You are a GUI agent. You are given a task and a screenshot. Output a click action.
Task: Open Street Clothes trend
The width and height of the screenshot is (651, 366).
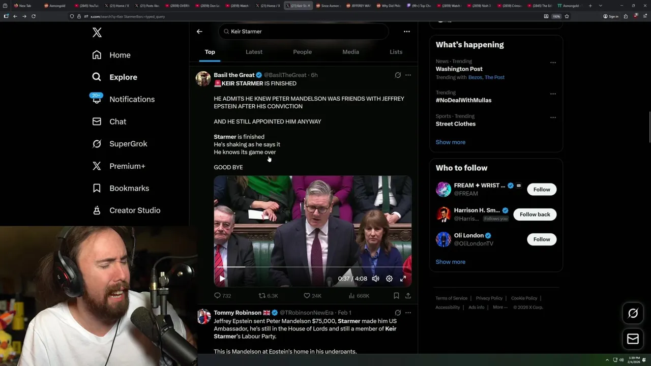pos(455,124)
